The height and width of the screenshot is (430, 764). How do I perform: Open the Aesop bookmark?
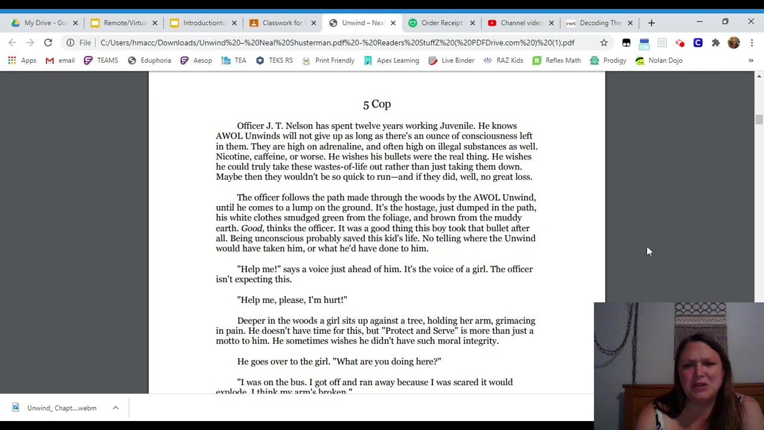pos(196,60)
